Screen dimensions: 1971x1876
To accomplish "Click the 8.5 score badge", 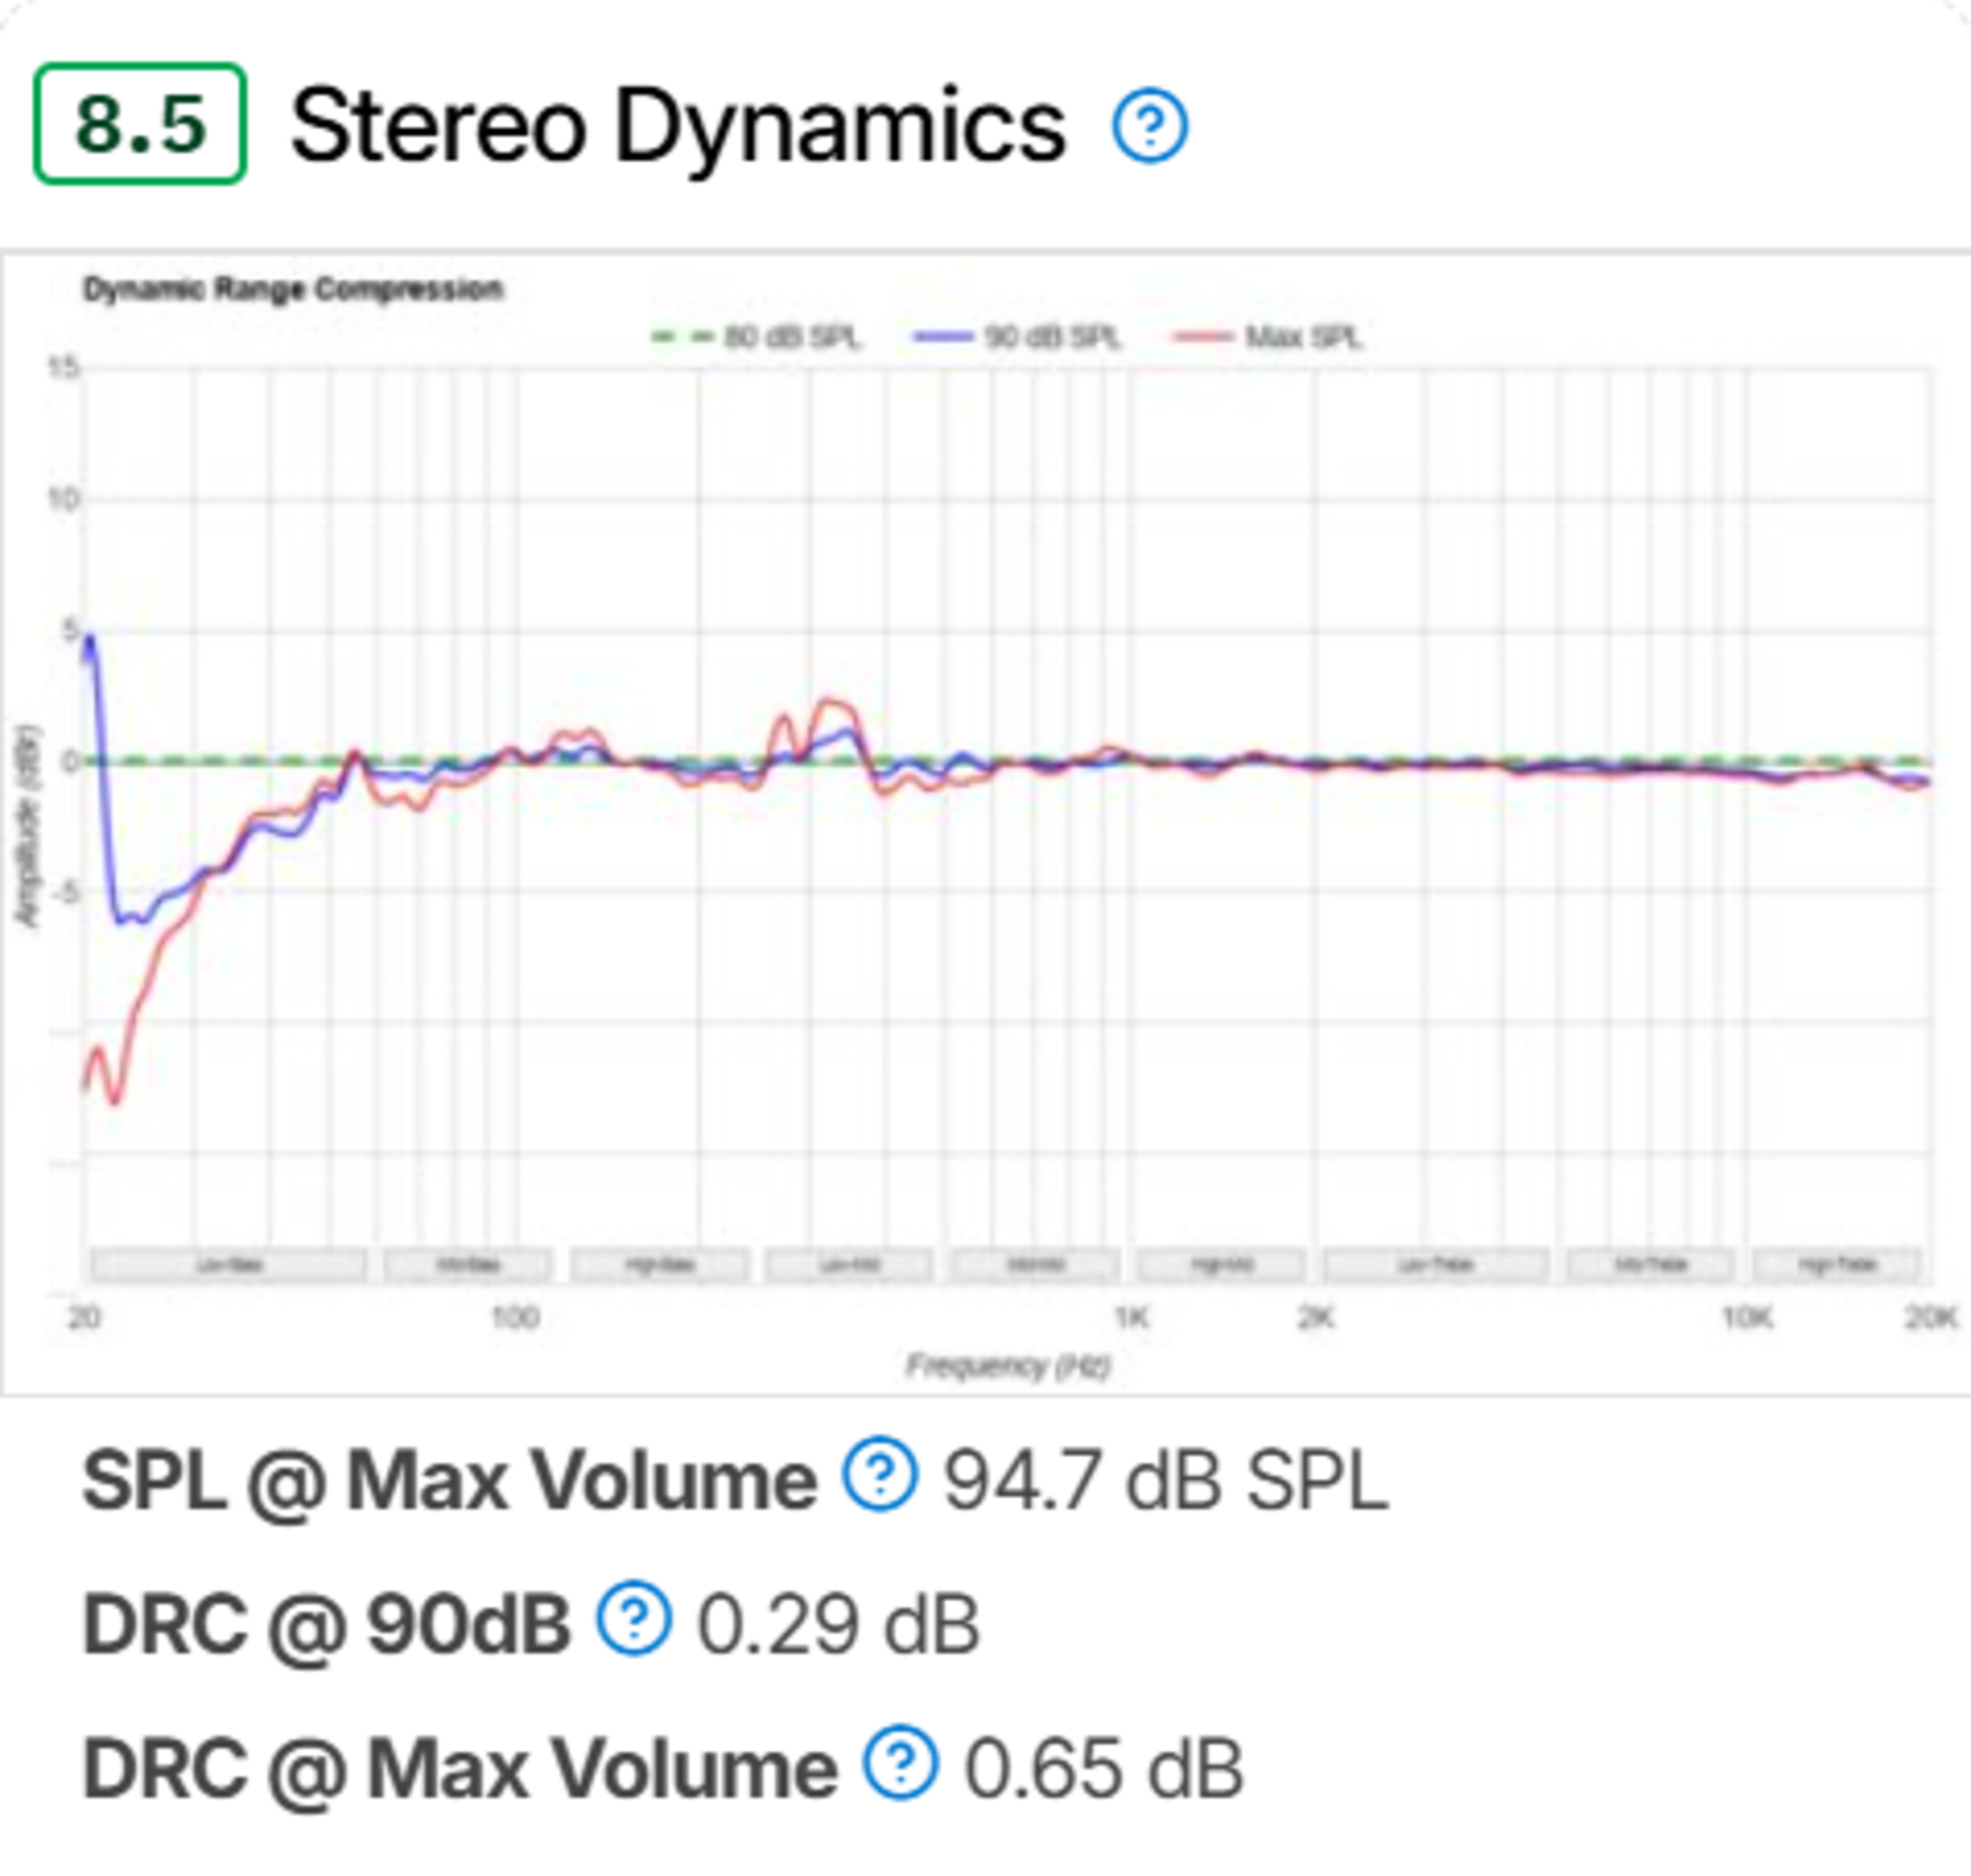I will coord(140,124).
